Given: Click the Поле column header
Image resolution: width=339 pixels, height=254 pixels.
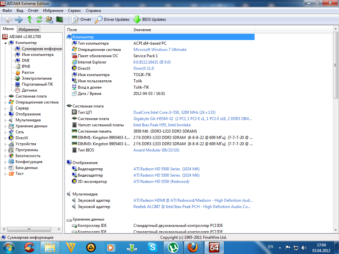Looking at the screenshot, I should 98,29.
